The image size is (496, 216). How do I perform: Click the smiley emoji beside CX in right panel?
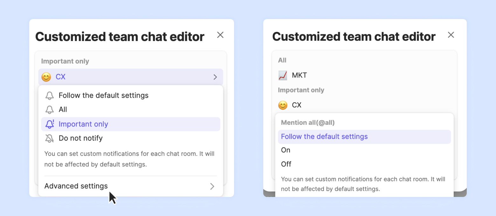point(283,105)
